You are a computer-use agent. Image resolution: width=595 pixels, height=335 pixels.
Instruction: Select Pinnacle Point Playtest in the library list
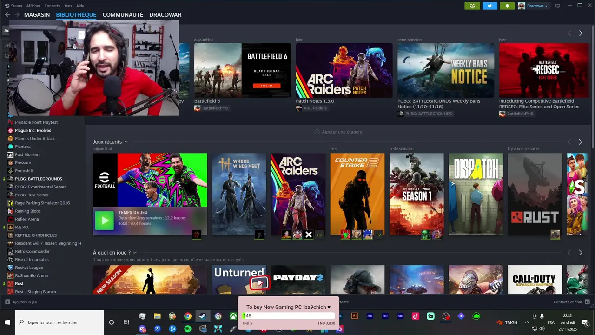pyautogui.click(x=36, y=122)
